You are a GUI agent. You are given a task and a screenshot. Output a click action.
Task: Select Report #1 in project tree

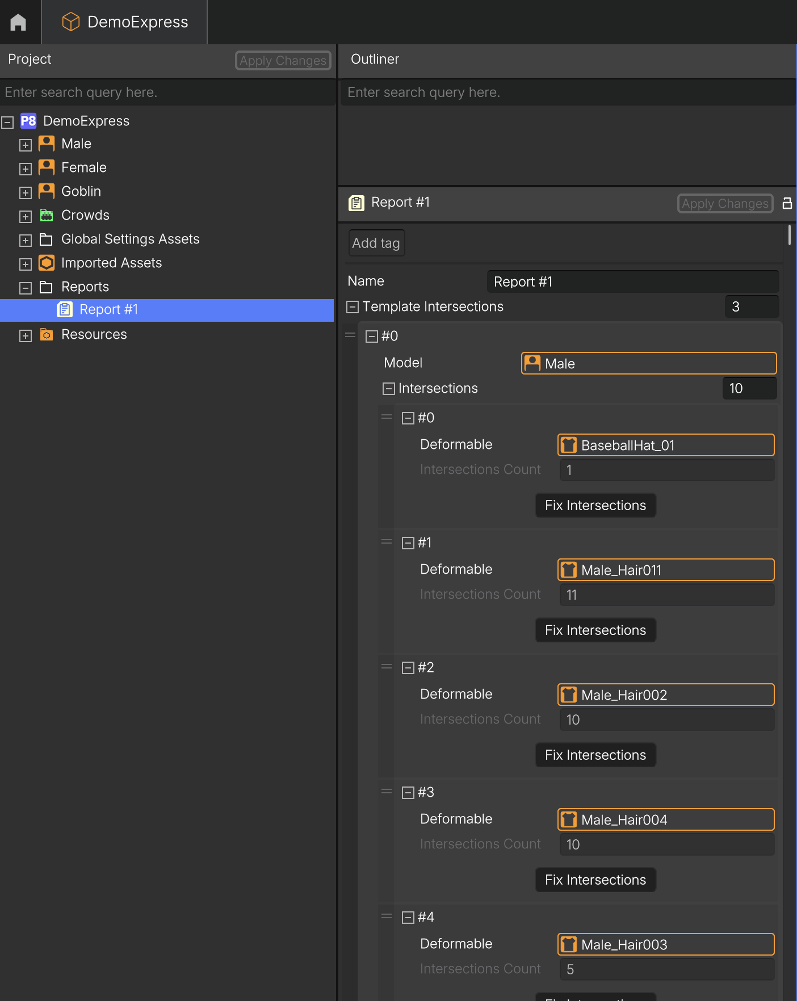pyautogui.click(x=167, y=310)
